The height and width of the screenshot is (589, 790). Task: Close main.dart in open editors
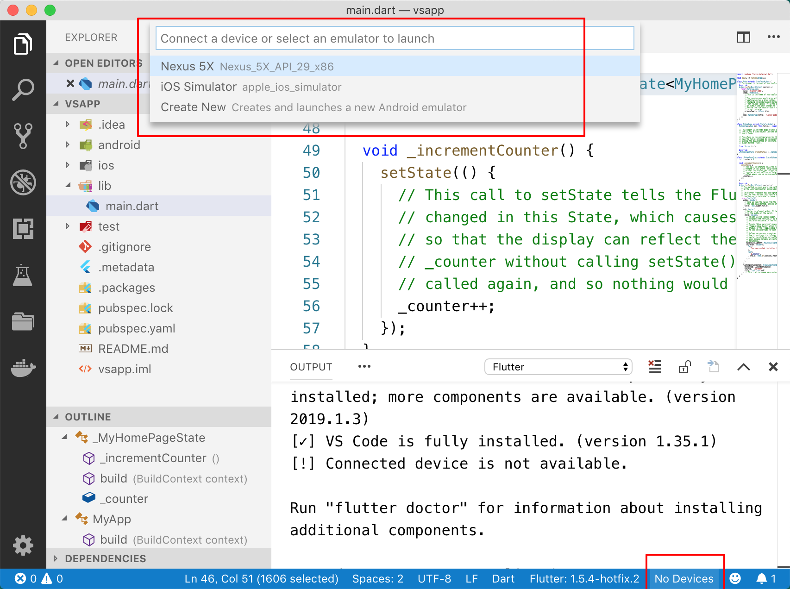70,83
